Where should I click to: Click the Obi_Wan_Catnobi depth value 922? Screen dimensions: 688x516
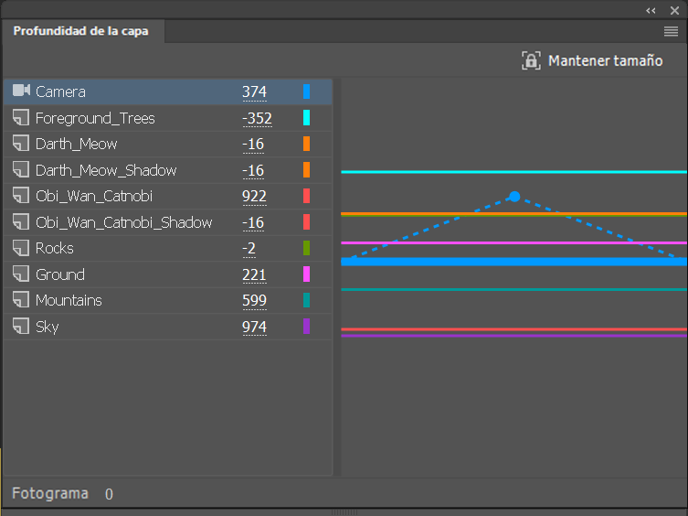(254, 196)
